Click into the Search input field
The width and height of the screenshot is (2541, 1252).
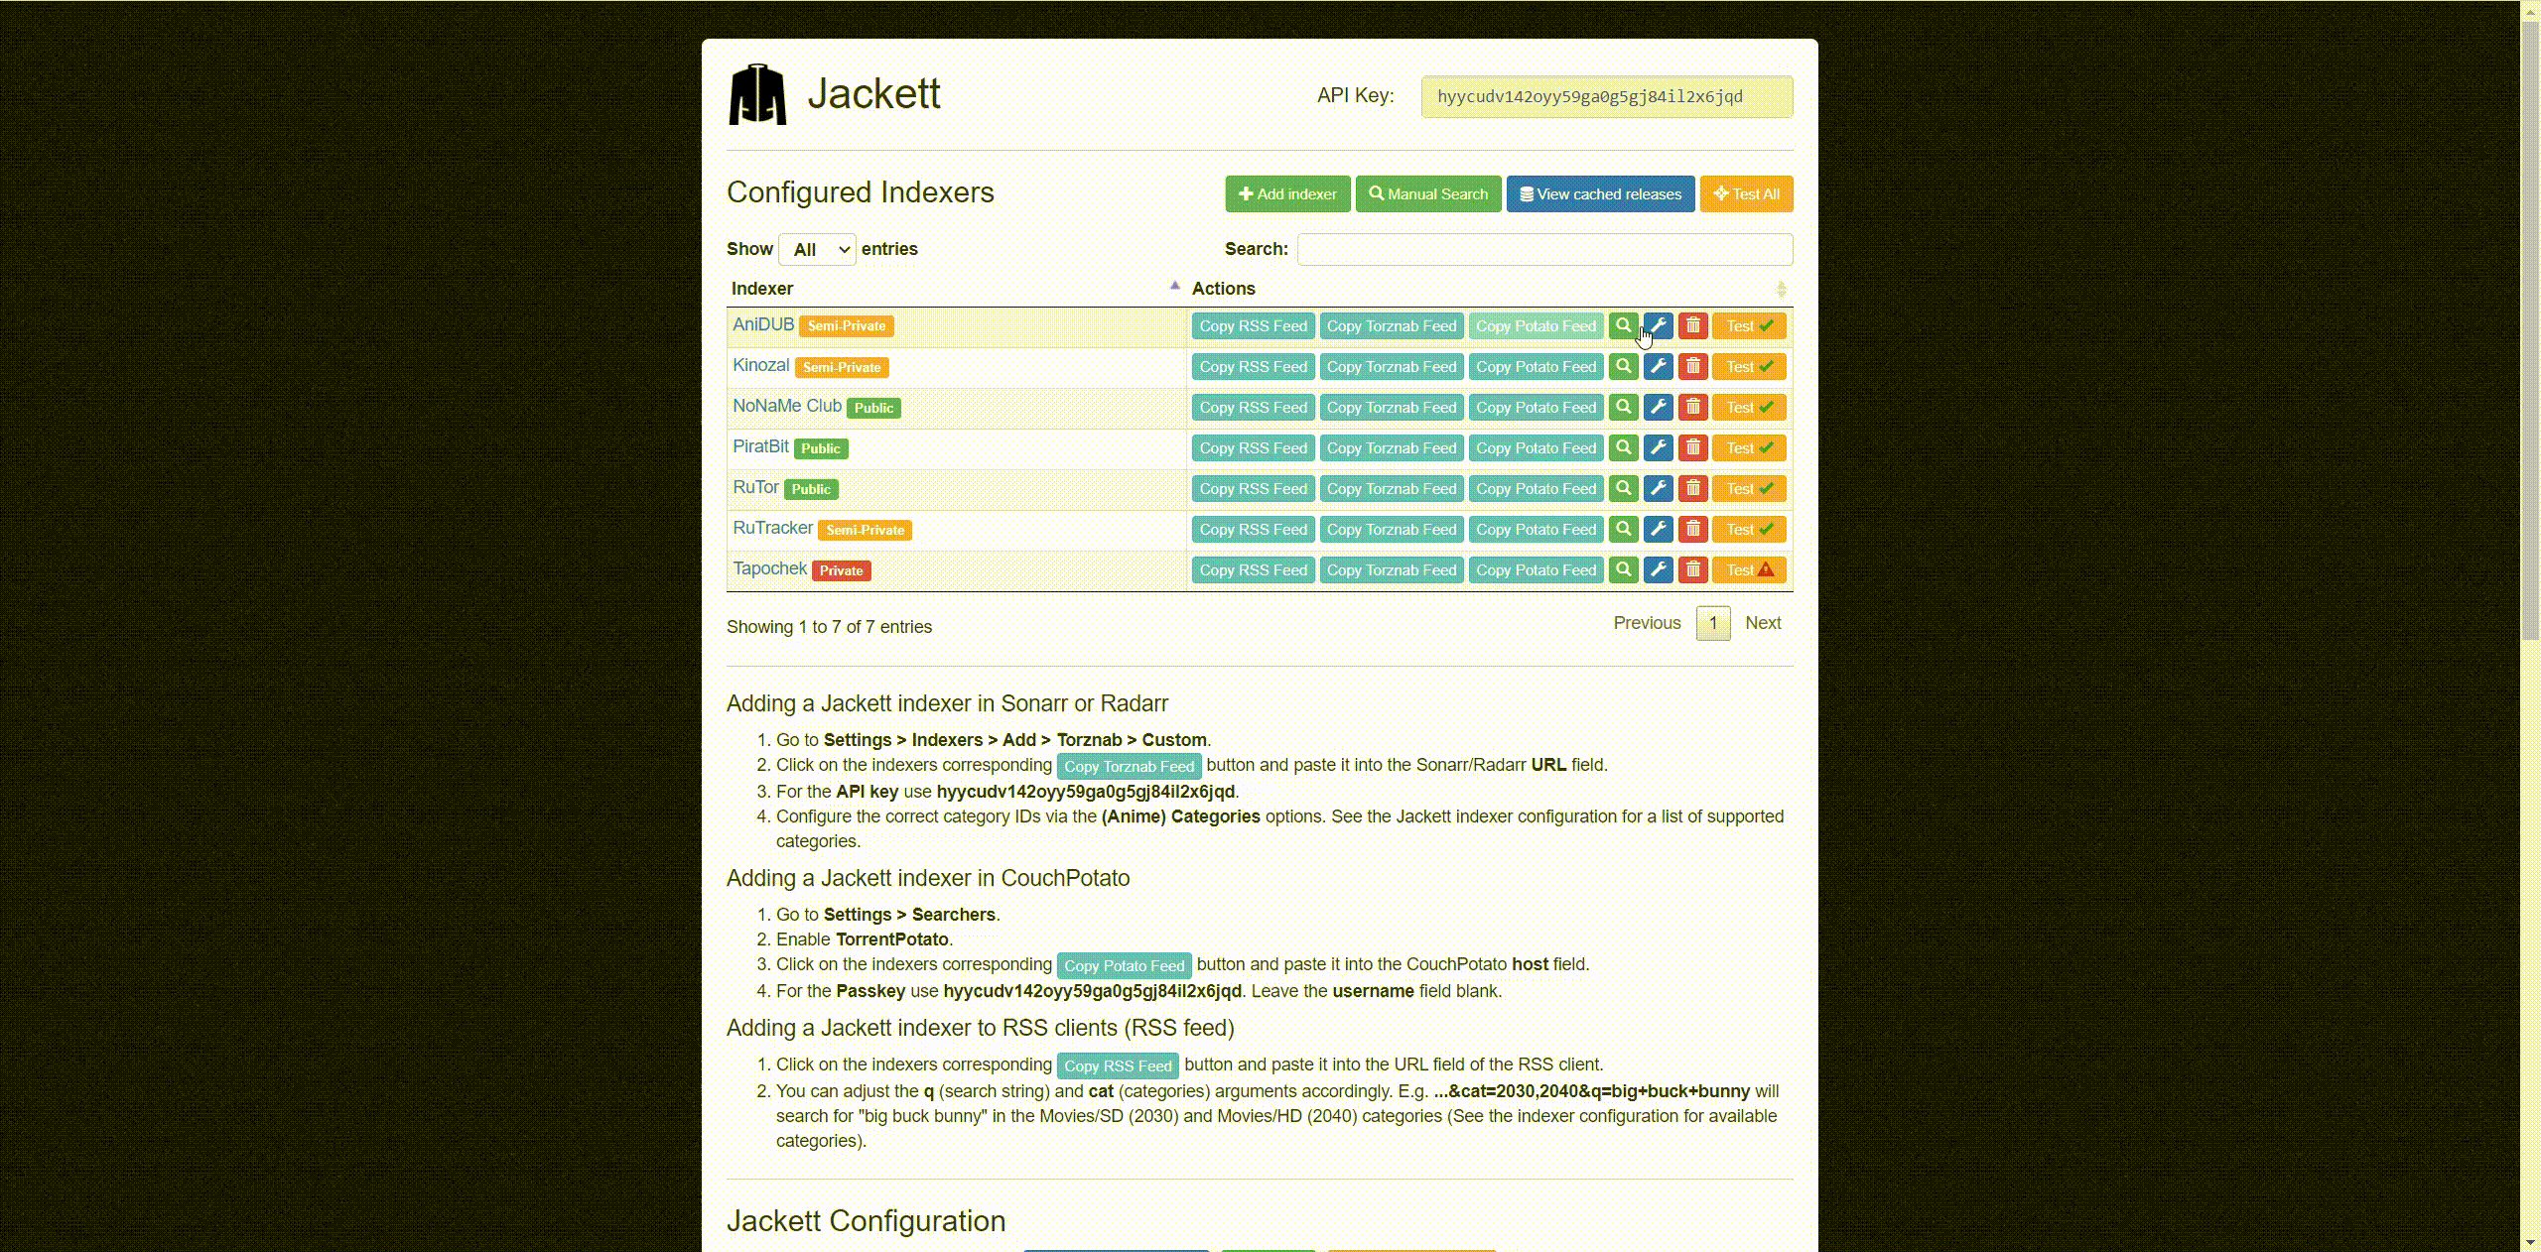[1543, 249]
